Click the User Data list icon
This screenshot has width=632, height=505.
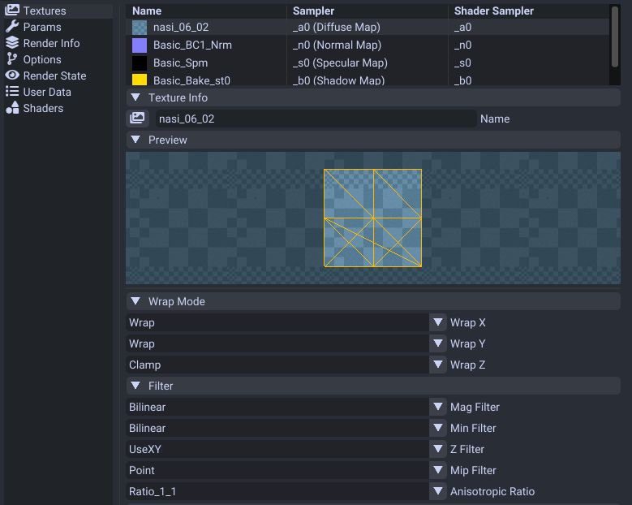(12, 92)
